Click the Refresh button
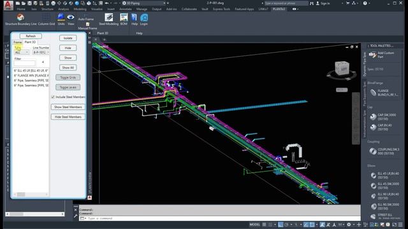This screenshot has height=229, width=408. tap(31, 36)
